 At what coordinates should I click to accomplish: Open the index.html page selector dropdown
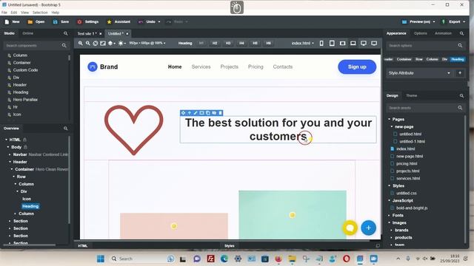303,44
